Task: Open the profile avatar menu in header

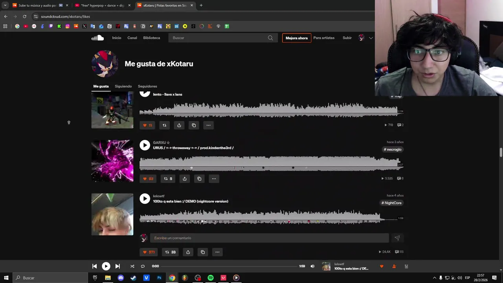Action: 362,38
